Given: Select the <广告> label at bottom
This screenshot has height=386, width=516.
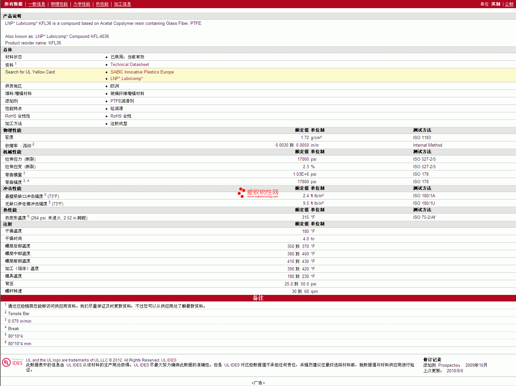Looking at the screenshot, I should (258, 383).
